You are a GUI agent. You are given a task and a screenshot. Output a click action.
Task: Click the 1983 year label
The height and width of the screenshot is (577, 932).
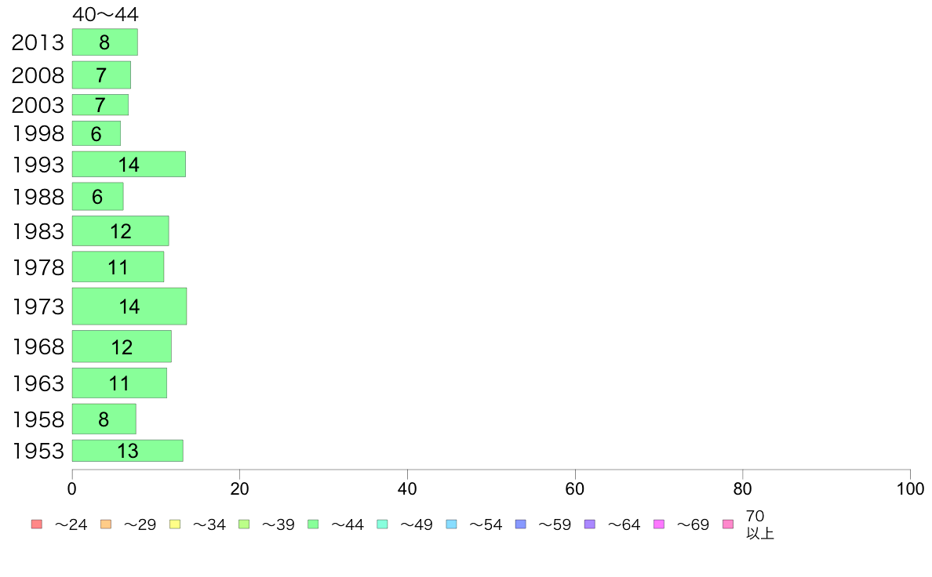[38, 231]
